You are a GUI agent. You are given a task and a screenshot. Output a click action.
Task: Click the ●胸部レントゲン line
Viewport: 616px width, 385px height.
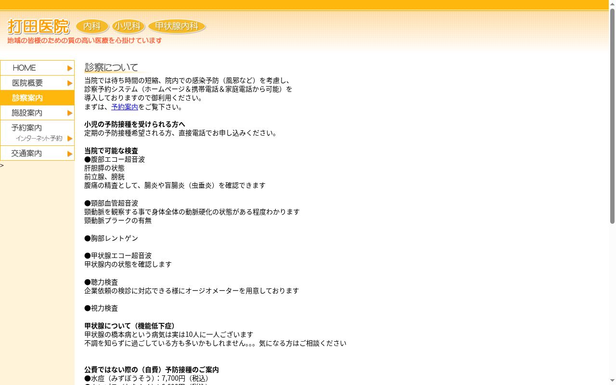click(x=111, y=238)
